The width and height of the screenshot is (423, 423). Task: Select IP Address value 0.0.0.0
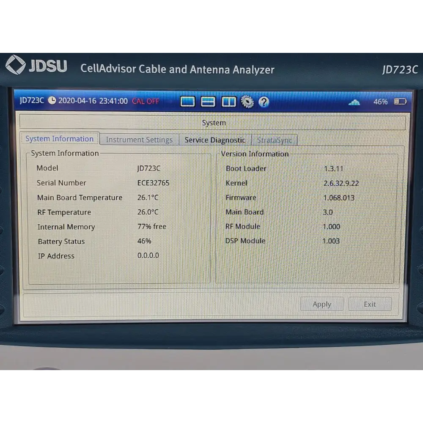point(148,255)
